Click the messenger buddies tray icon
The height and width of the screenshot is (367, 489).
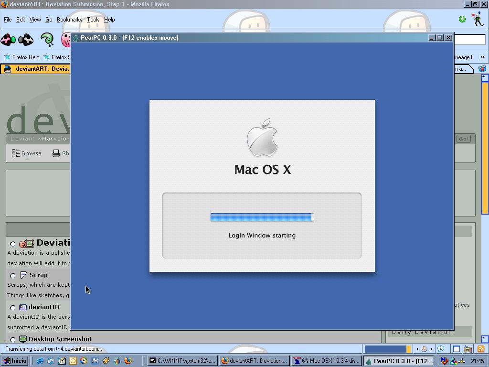click(454, 361)
